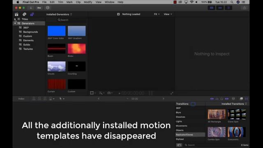The height and width of the screenshot is (148, 263).
Task: Toggle the Browser panel visibility button
Action: click(x=211, y=8)
